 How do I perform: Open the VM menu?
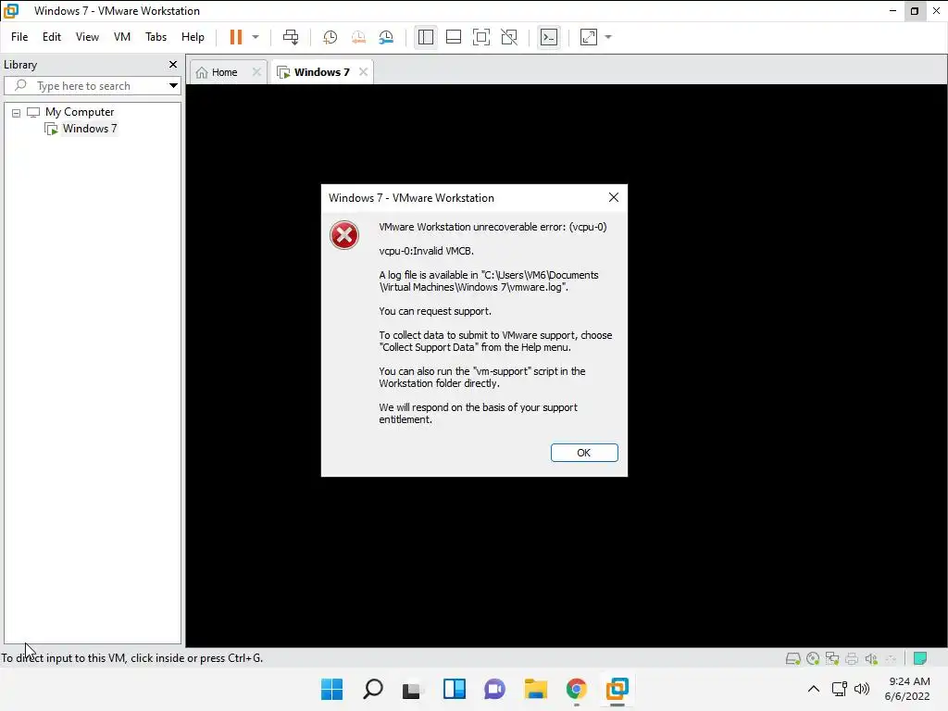point(122,37)
